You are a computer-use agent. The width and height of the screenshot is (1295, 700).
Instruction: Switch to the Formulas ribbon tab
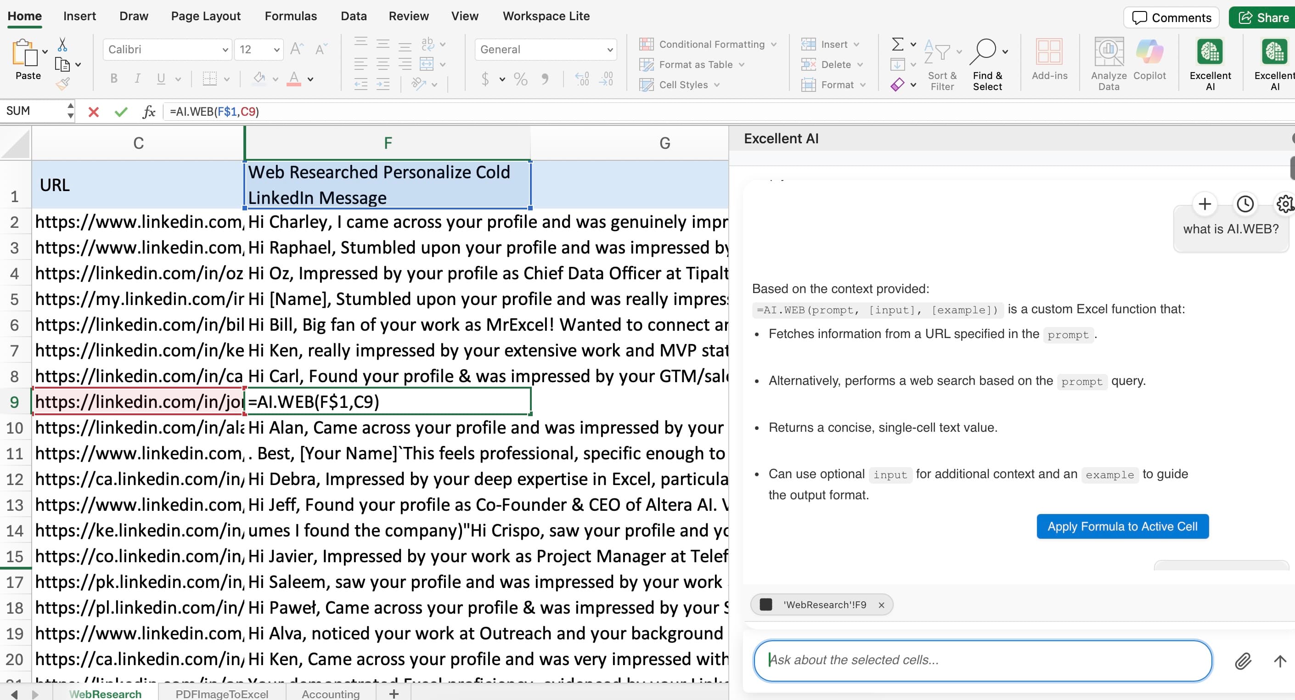tap(291, 16)
